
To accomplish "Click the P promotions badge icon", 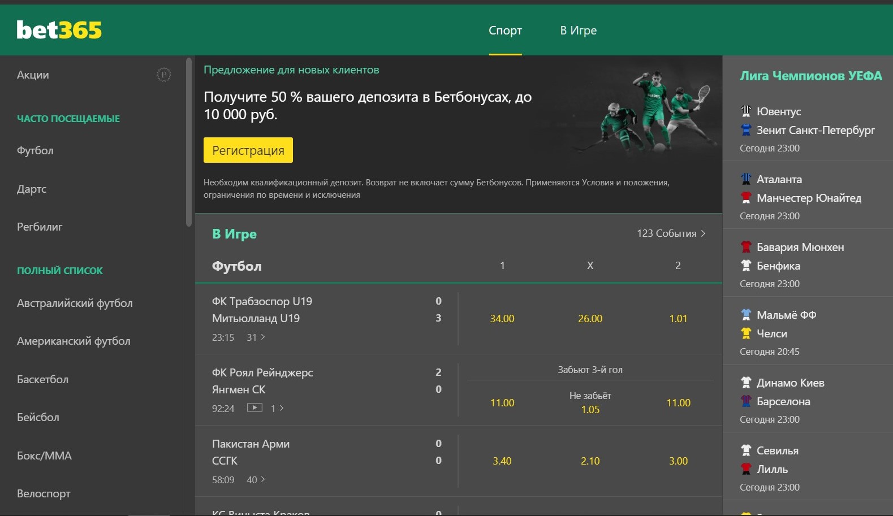I will [163, 75].
